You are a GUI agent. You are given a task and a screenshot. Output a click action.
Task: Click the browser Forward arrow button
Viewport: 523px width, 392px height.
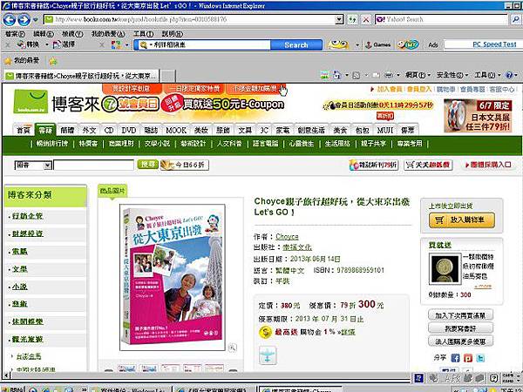click(24, 20)
